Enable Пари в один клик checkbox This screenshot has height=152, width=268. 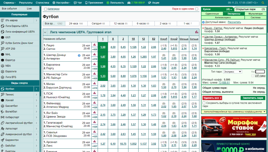coord(197,9)
